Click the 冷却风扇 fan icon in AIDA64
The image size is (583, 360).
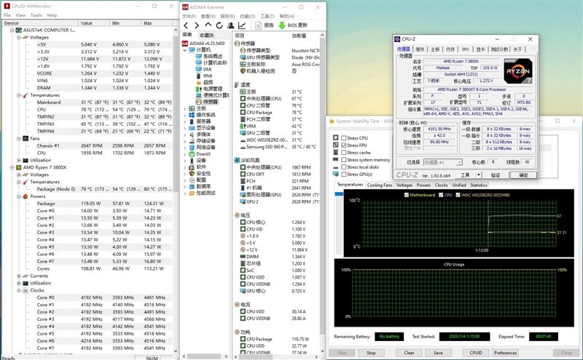tap(237, 160)
